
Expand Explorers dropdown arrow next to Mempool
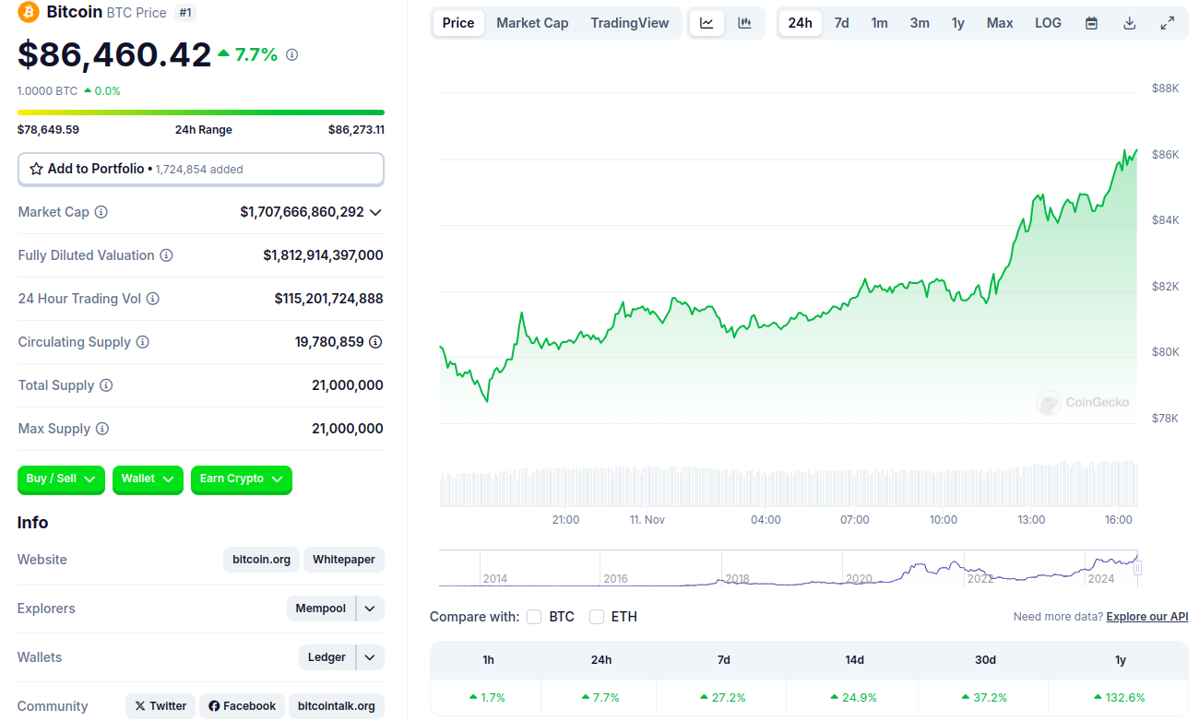tap(370, 609)
